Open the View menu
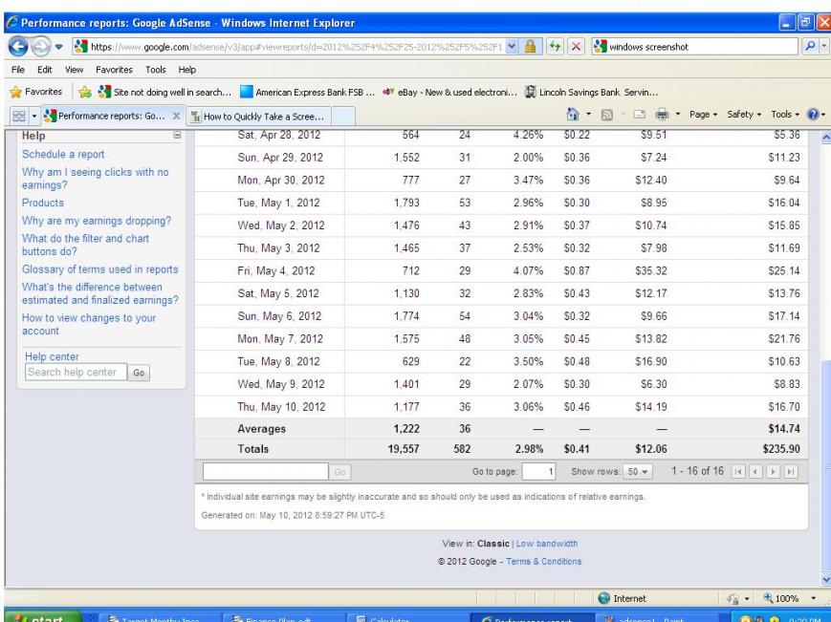831x622 pixels. click(75, 70)
